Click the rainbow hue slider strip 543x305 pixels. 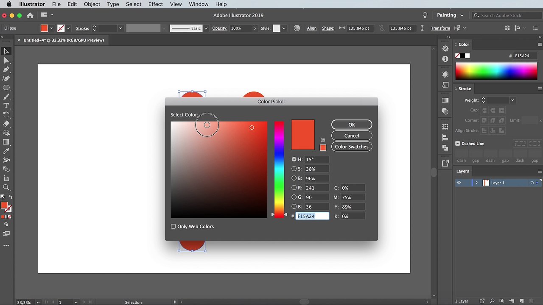279,169
